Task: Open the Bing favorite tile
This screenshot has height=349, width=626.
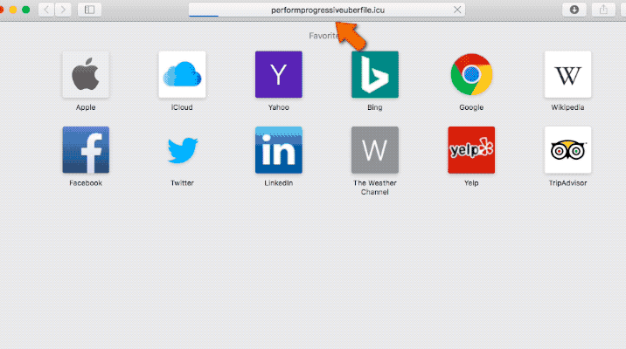Action: (375, 74)
